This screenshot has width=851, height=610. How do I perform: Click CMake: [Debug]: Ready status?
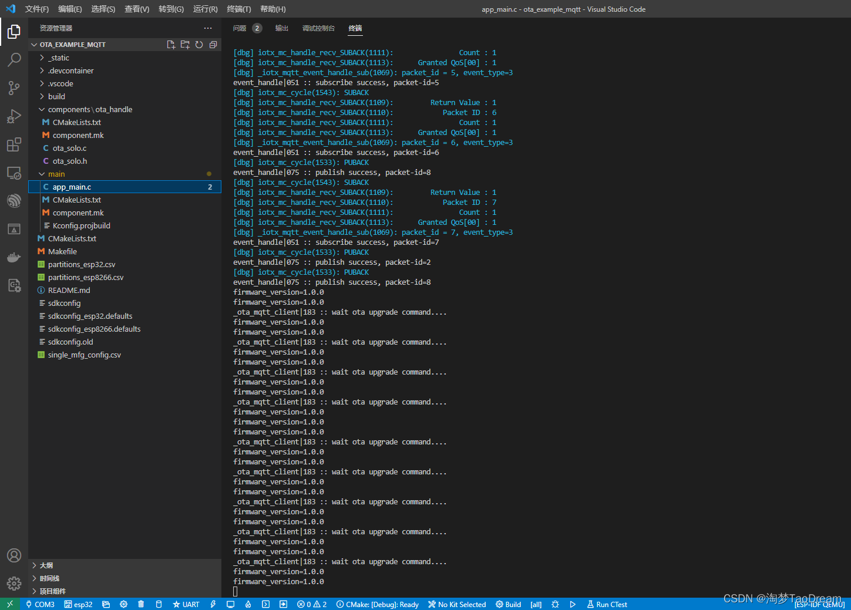[378, 604]
